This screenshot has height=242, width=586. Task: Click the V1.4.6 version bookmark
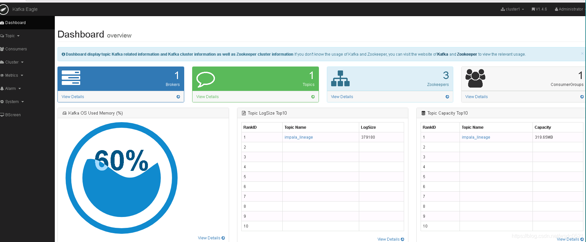539,9
